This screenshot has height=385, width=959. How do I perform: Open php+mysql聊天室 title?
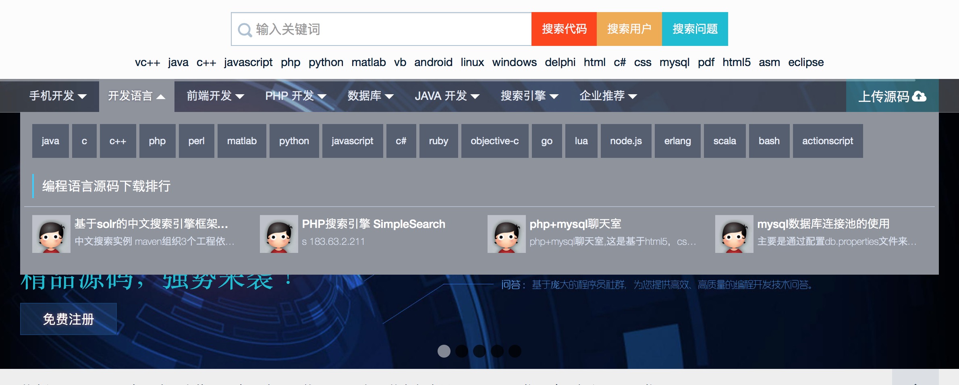(x=575, y=224)
